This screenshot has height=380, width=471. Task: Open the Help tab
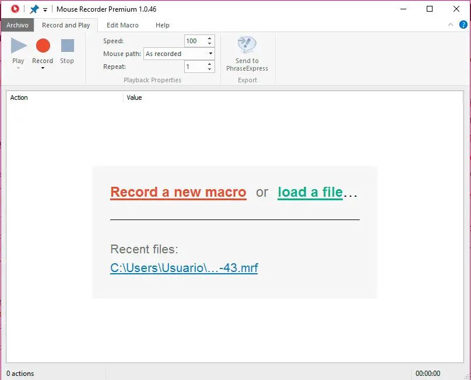(x=163, y=25)
